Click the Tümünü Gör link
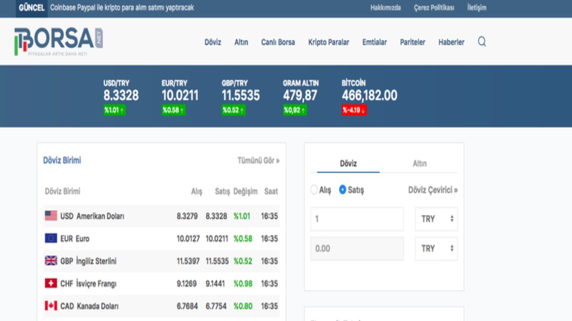The image size is (572, 321). 258,160
